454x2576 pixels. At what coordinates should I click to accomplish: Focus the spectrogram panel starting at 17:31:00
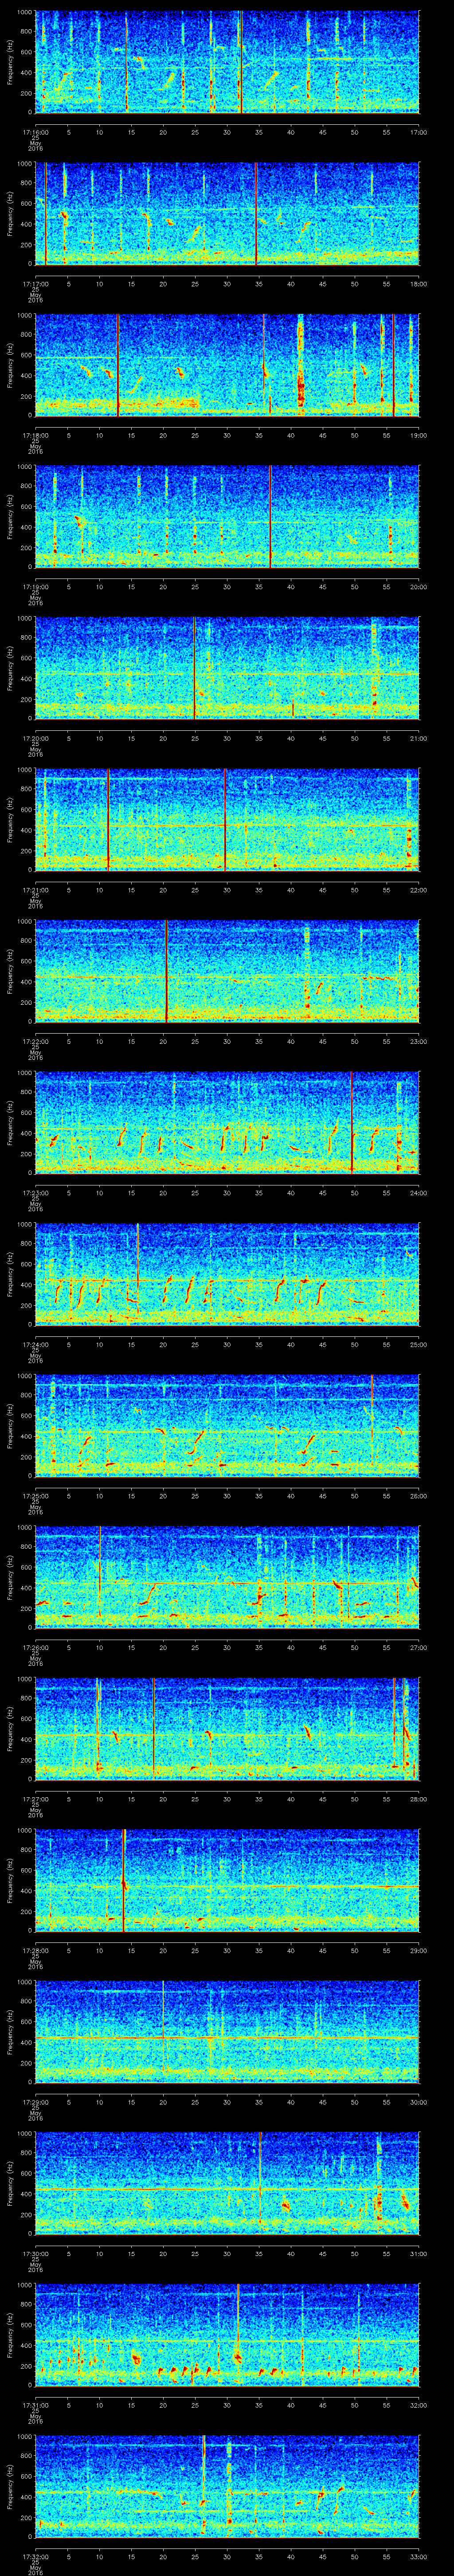tap(227, 2336)
